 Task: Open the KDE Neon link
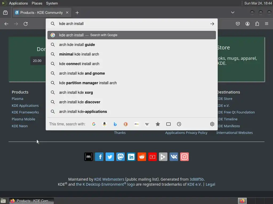(x=20, y=126)
